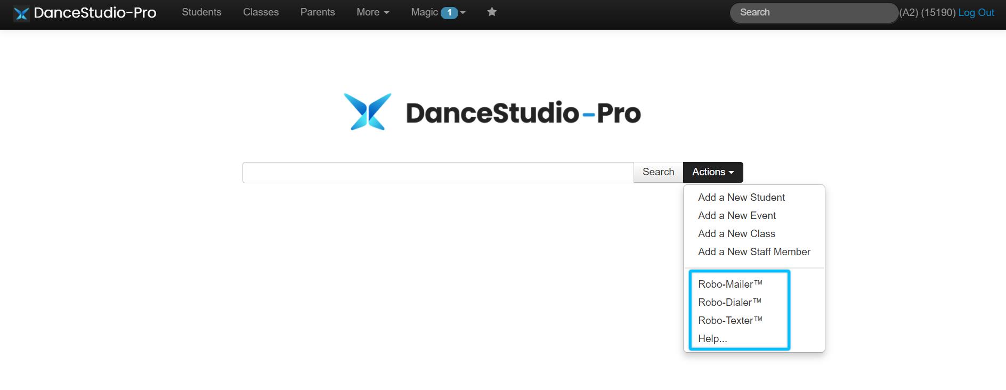The image size is (1006, 390).
Task: Open Robo-Mailer from Actions menu
Action: click(x=730, y=285)
